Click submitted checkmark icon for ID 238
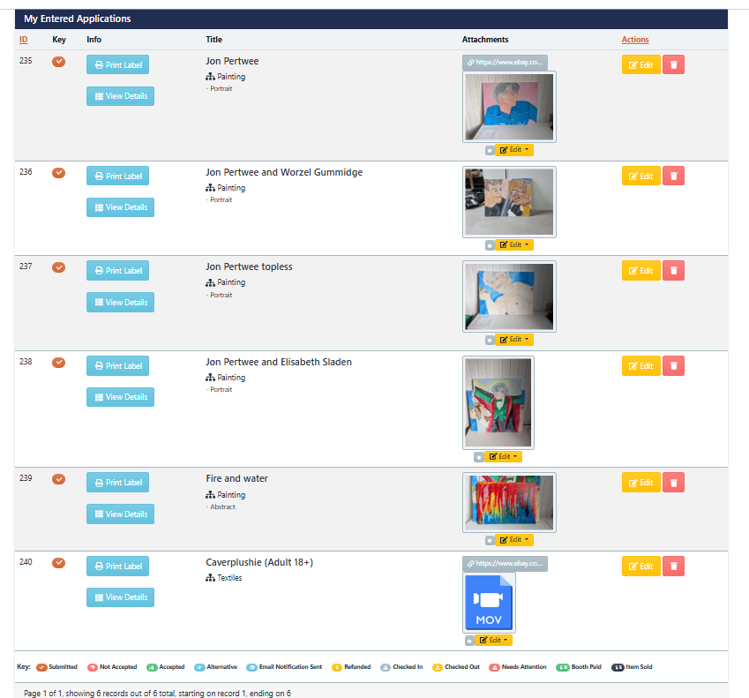This screenshot has height=698, width=749. click(x=59, y=362)
